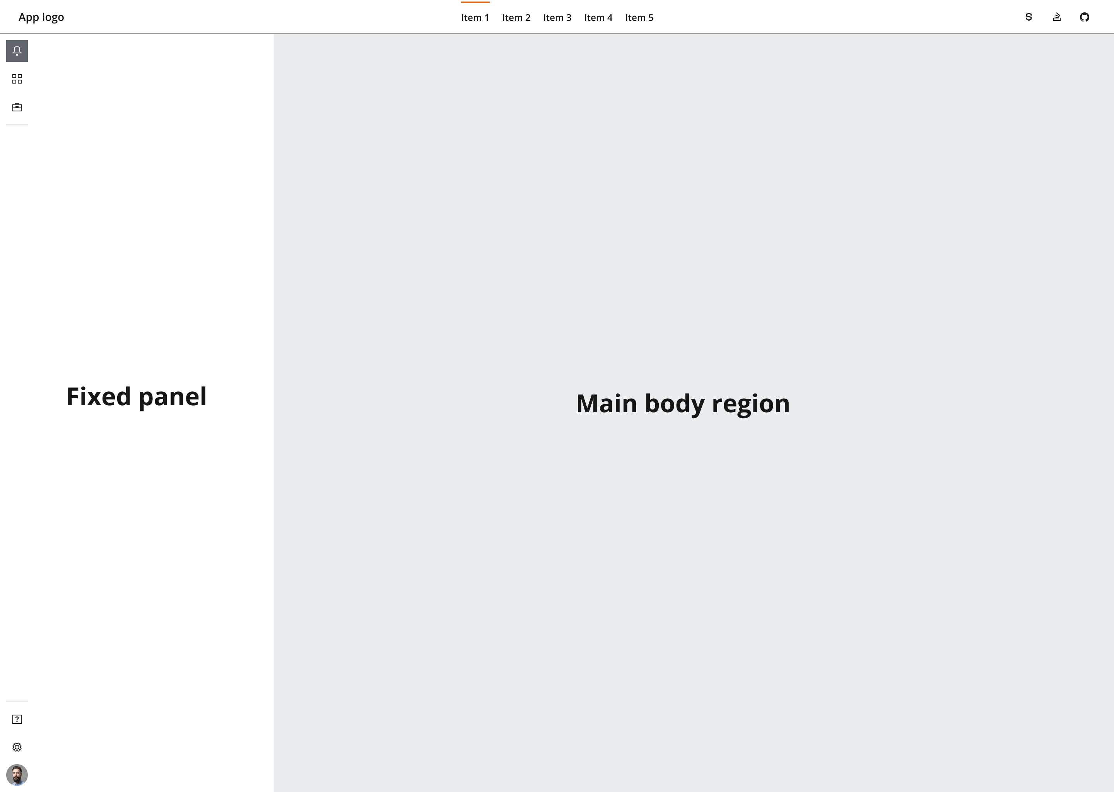The width and height of the screenshot is (1114, 792).
Task: Click the settings gear icon
Action: [17, 747]
